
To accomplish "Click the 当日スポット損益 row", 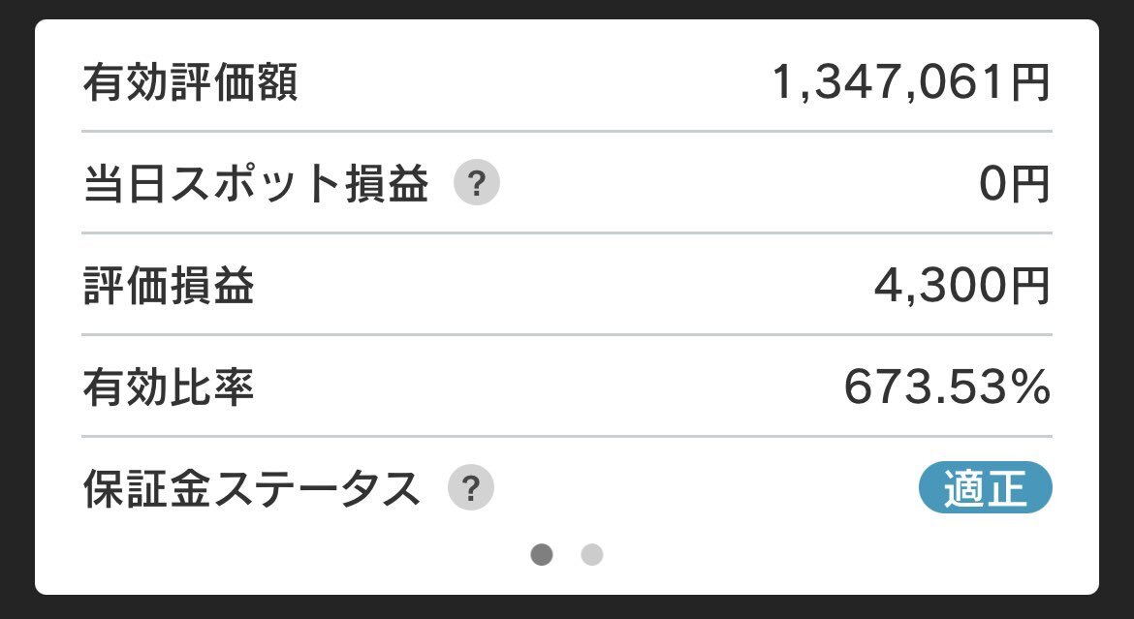I will click(x=567, y=183).
